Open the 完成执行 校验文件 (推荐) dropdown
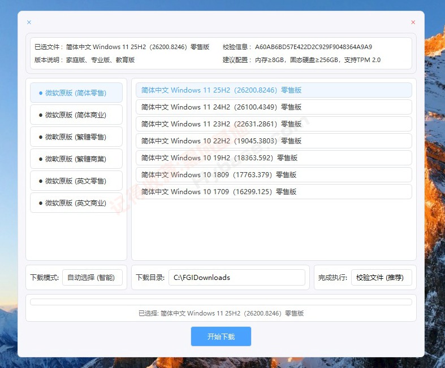The image size is (445, 368). tap(382, 277)
